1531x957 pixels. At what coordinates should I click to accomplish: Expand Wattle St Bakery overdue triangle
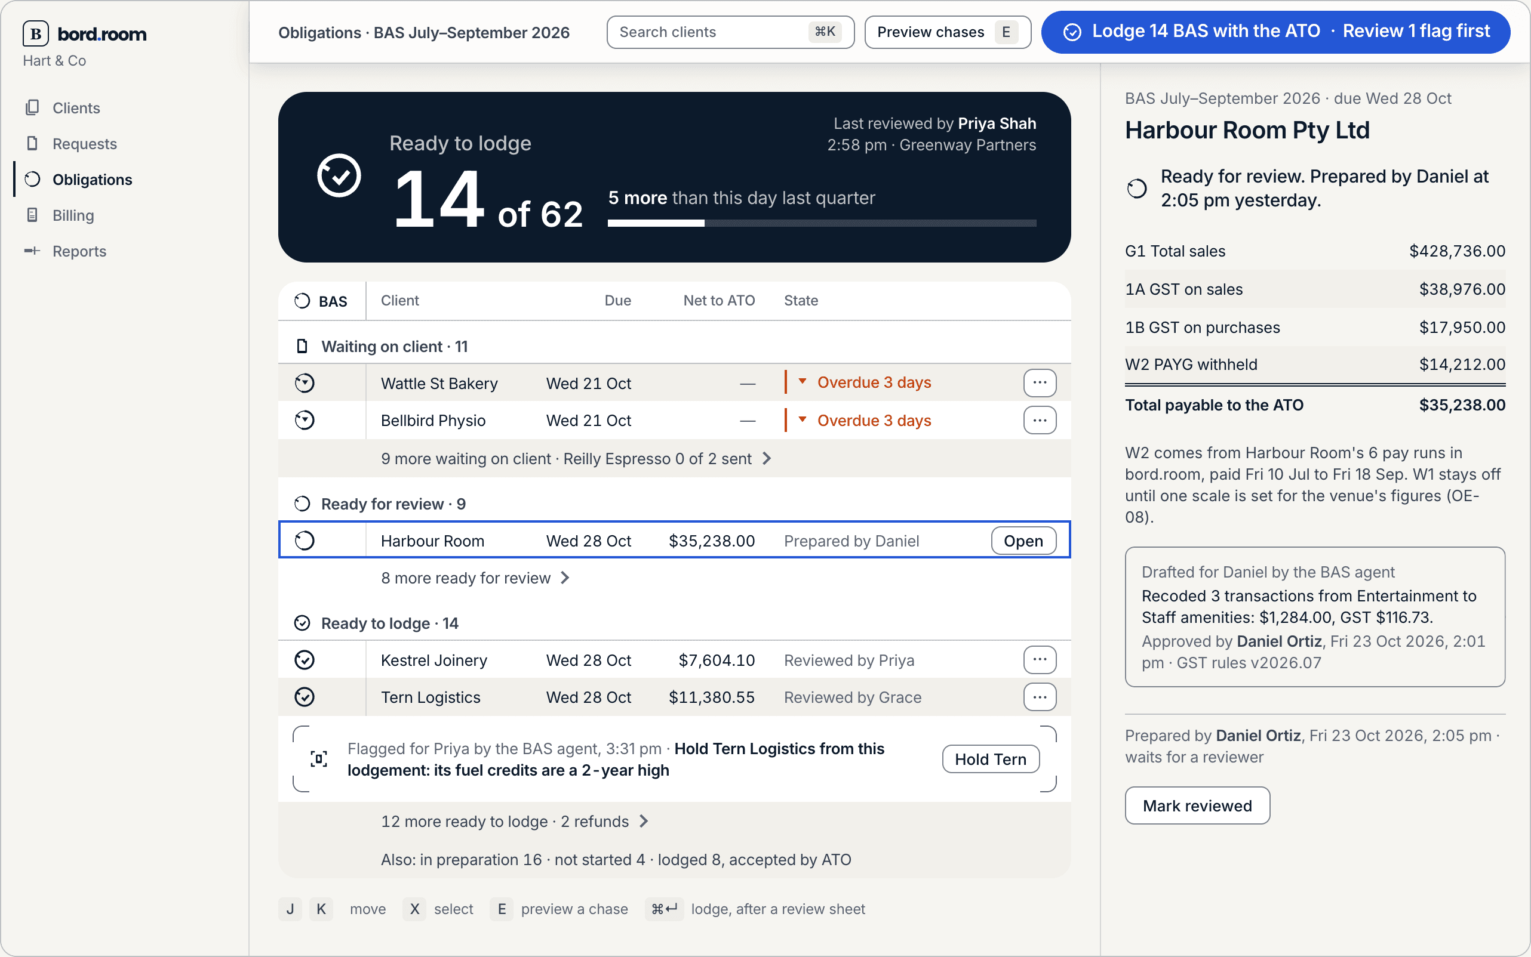(803, 382)
